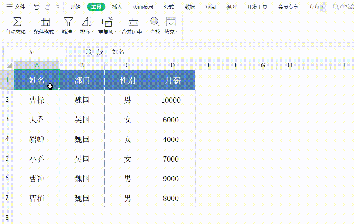Select the 工具 tab
This screenshot has width=354, height=224.
click(96, 7)
